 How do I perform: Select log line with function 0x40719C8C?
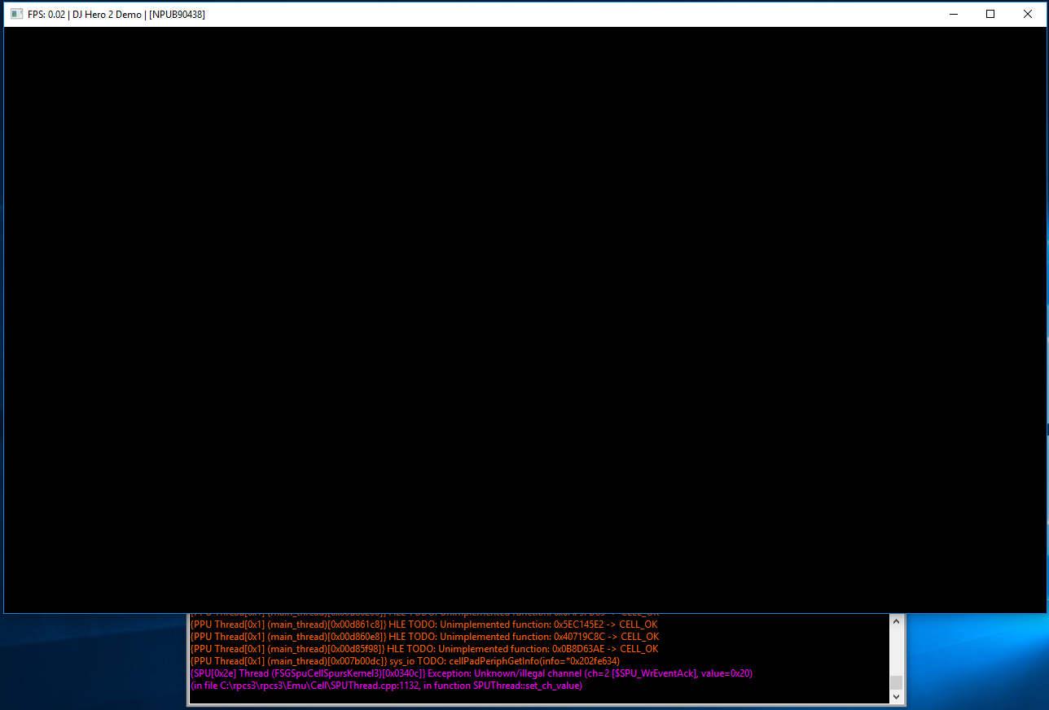pyautogui.click(x=424, y=637)
